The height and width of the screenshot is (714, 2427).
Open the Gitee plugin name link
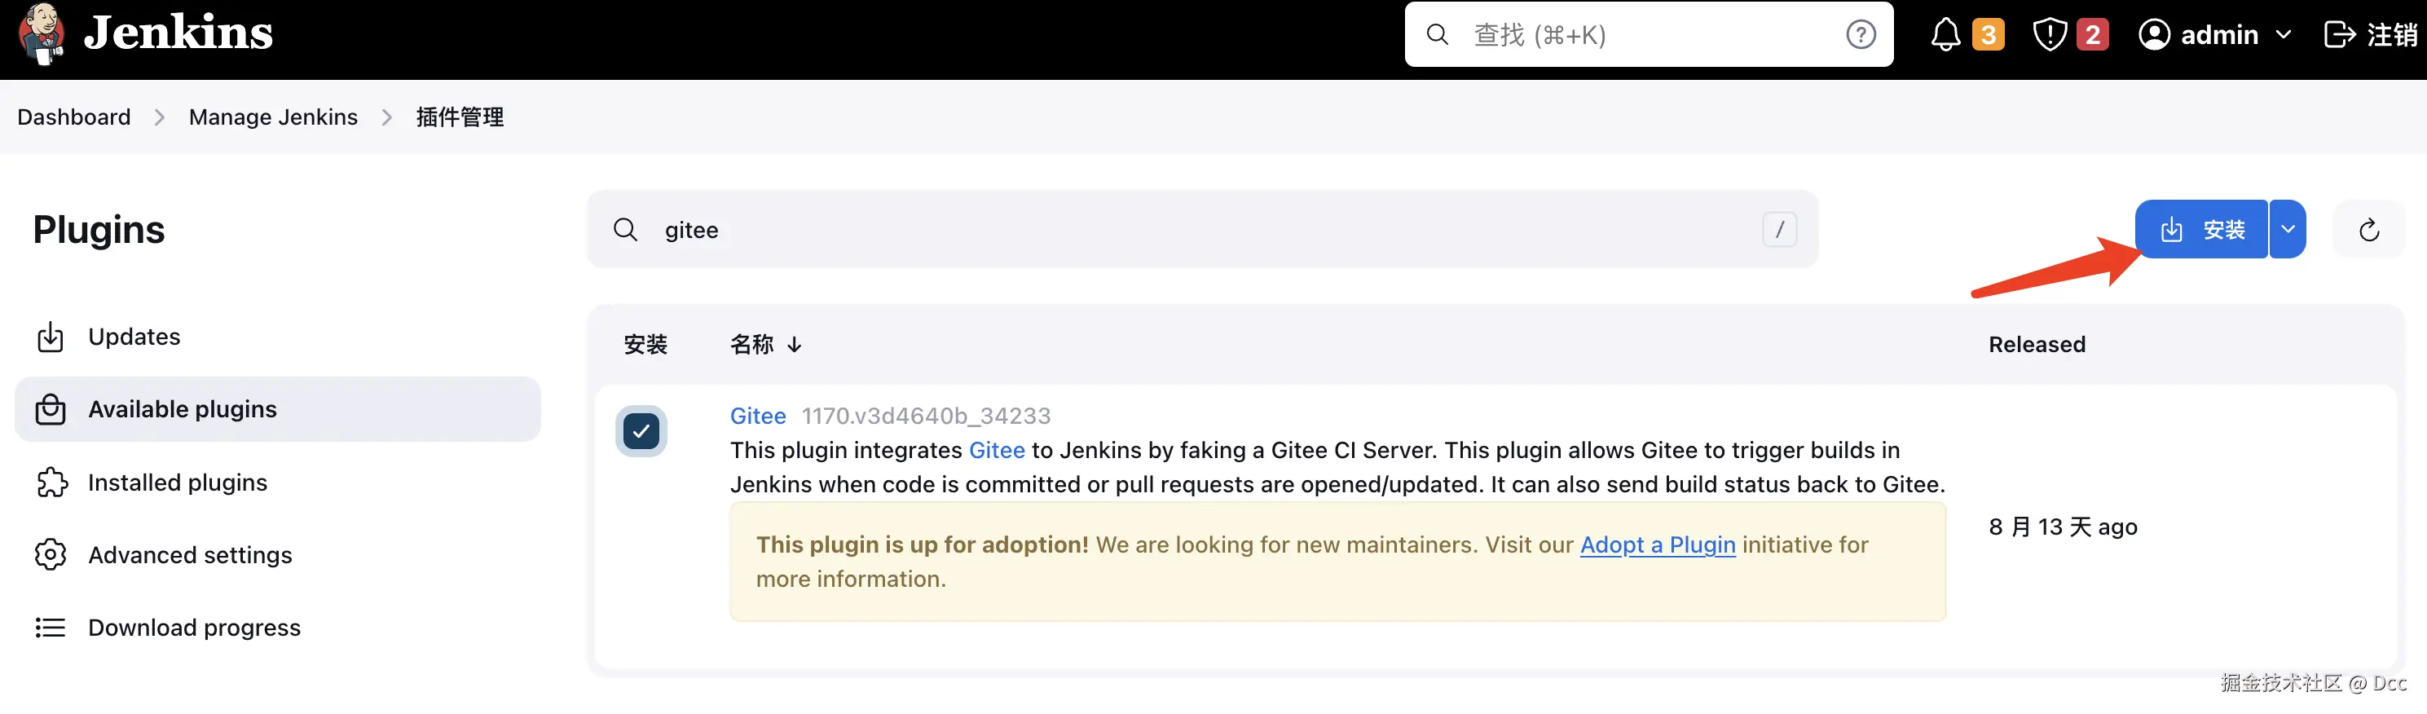[x=757, y=416]
